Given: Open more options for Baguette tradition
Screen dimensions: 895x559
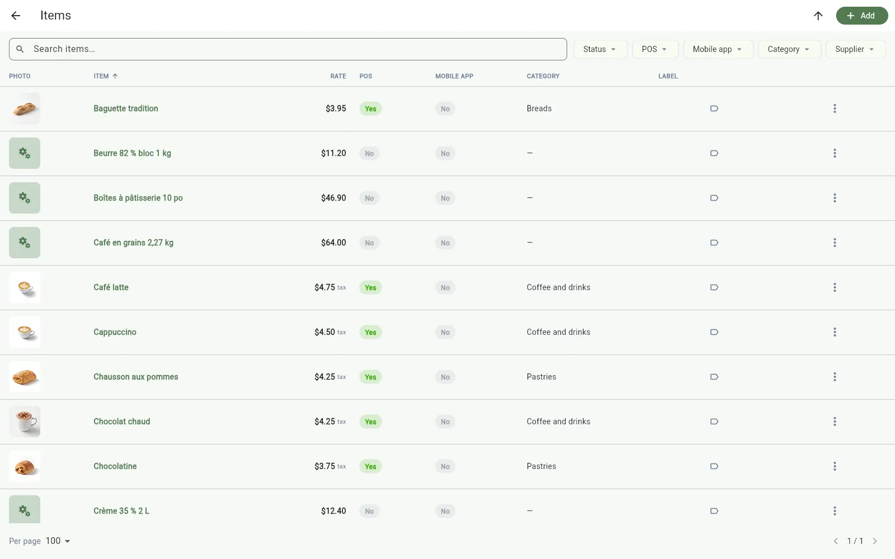Looking at the screenshot, I should coord(835,108).
